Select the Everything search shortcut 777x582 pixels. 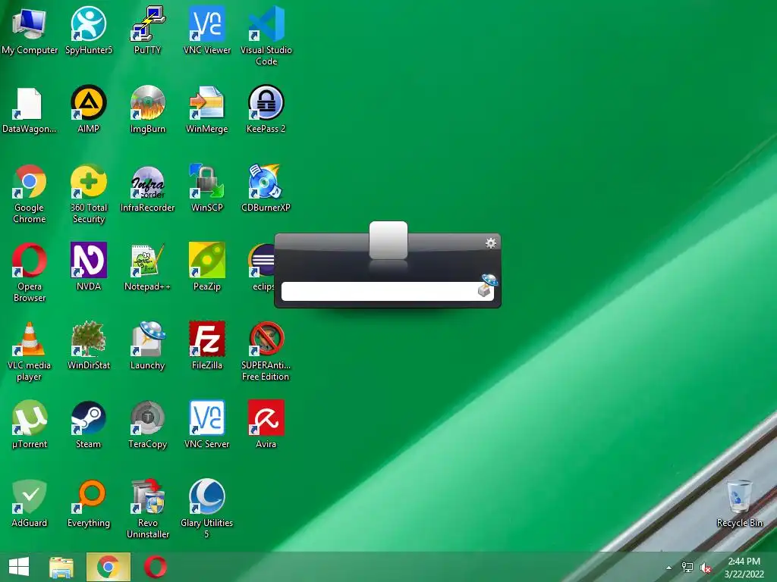(x=89, y=503)
